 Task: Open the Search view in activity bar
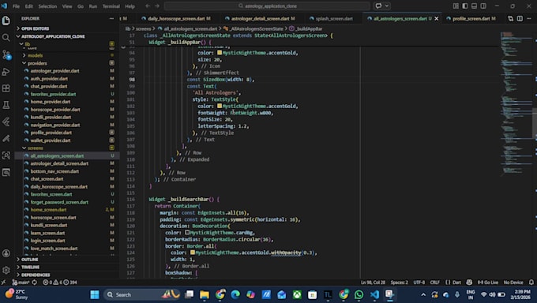point(6,37)
